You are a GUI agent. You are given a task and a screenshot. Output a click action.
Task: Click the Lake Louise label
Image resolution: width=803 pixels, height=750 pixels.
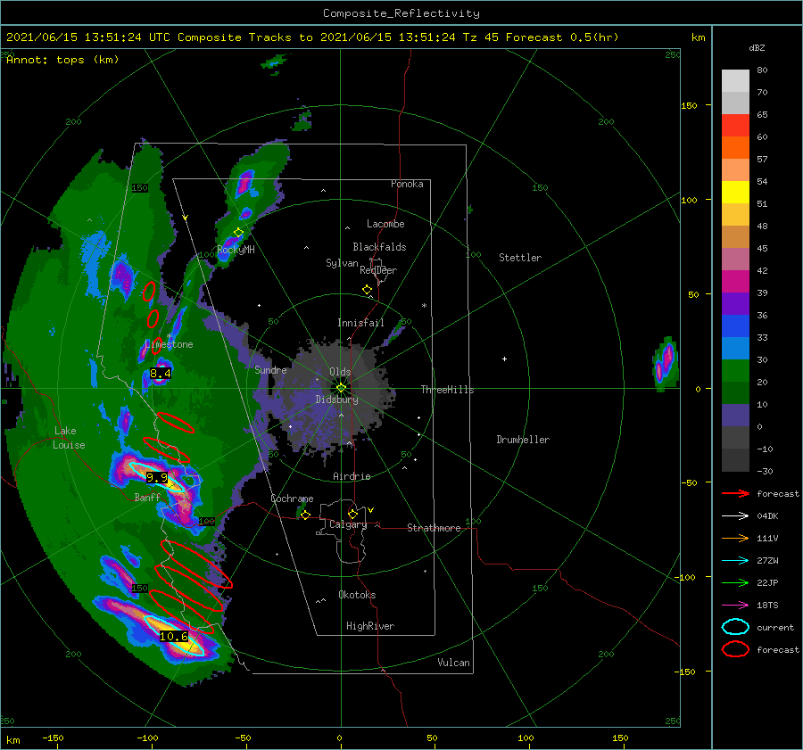69,438
